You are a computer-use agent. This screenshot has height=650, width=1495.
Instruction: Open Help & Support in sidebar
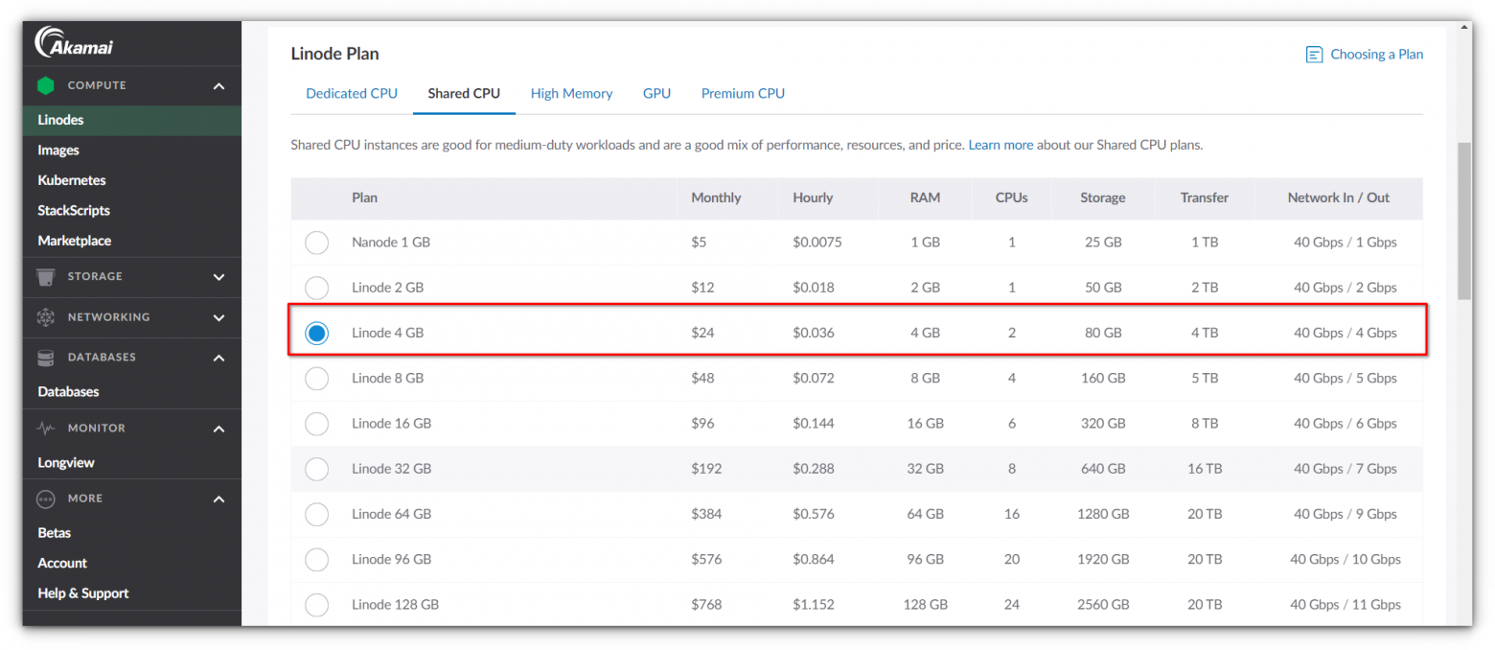(x=83, y=593)
